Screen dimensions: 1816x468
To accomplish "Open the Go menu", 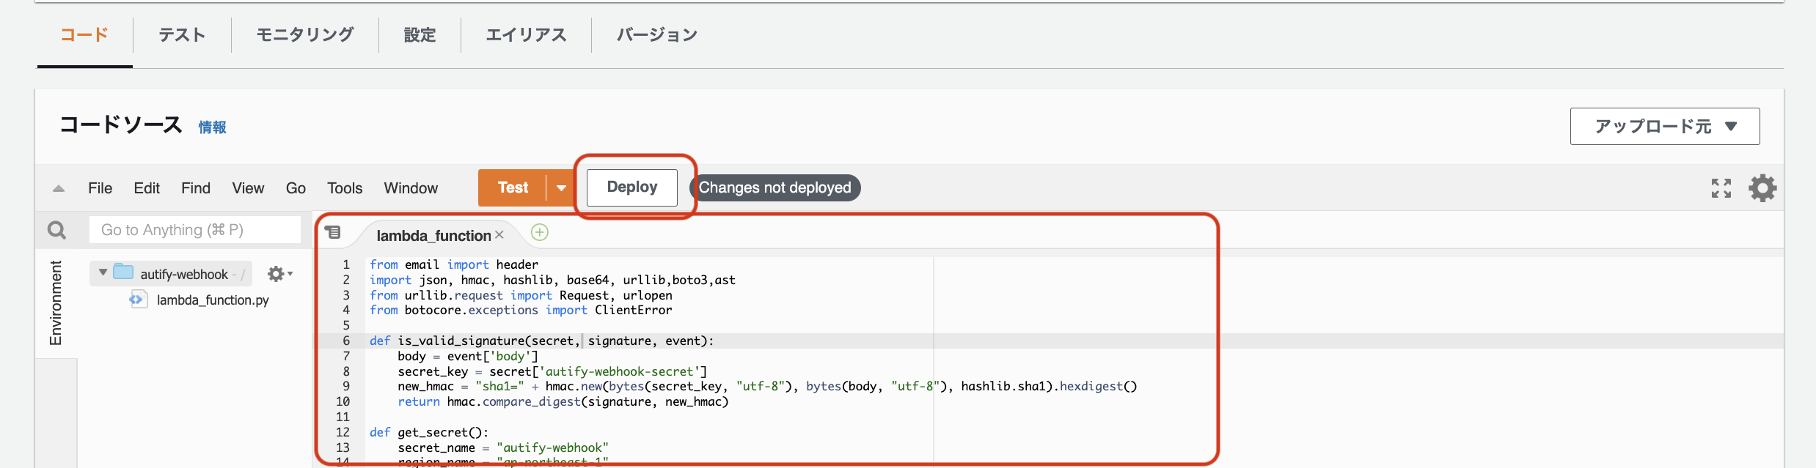I will point(296,188).
